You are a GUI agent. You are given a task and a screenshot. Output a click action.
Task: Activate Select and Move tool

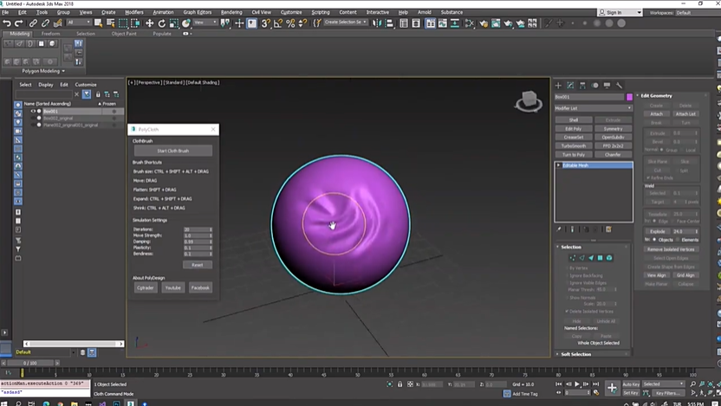coord(149,23)
